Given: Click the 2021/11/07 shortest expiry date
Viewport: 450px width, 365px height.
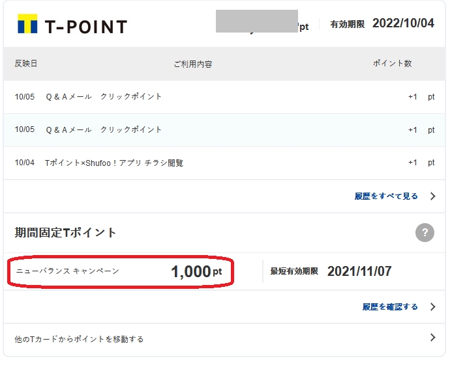Looking at the screenshot, I should (359, 271).
